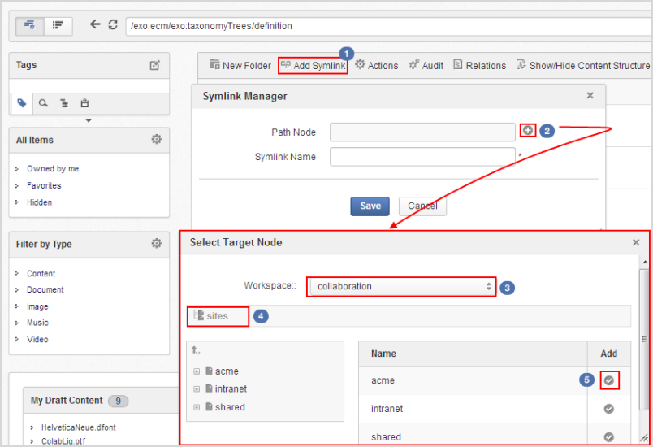Viewport: 653px width, 447px height.
Task: Open the Favorites link in All Items
Action: pos(44,185)
